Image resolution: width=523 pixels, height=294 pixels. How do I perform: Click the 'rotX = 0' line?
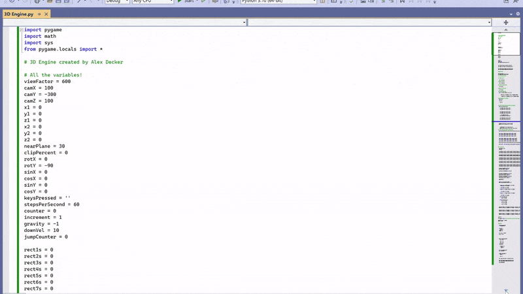coord(36,159)
